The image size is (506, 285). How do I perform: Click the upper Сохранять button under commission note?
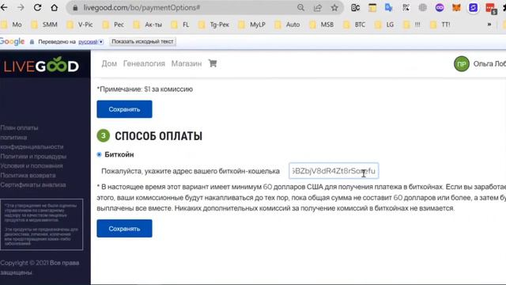pyautogui.click(x=124, y=109)
